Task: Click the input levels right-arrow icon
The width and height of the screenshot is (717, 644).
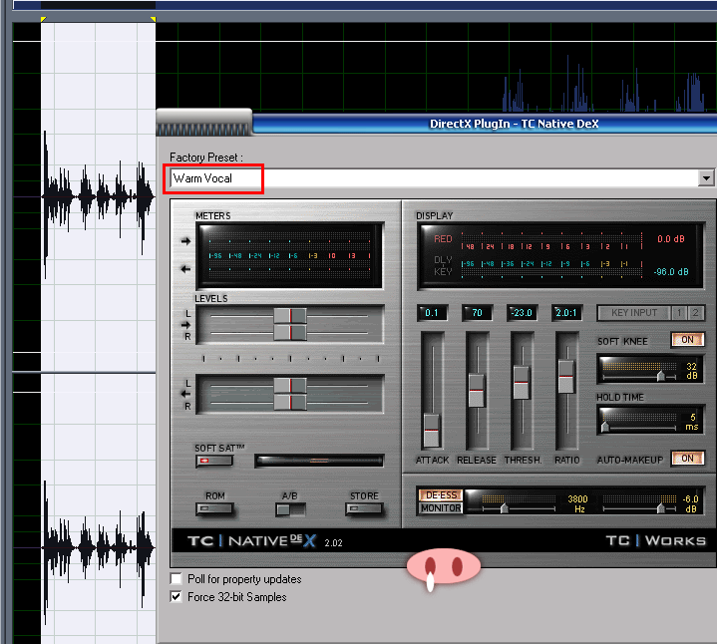Action: tap(185, 325)
